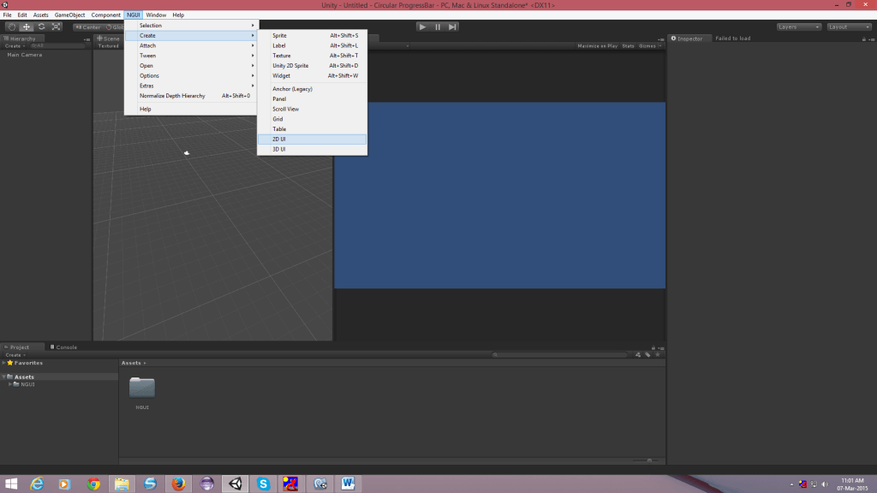Open the Component menu
The height and width of the screenshot is (493, 877).
[x=105, y=15]
